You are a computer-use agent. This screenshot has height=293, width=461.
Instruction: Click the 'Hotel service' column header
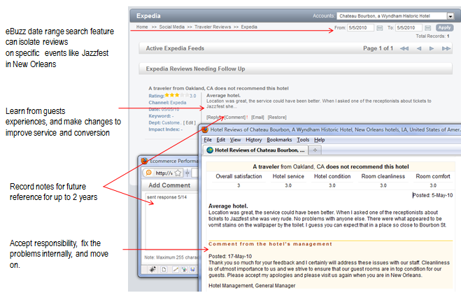pyautogui.click(x=288, y=176)
